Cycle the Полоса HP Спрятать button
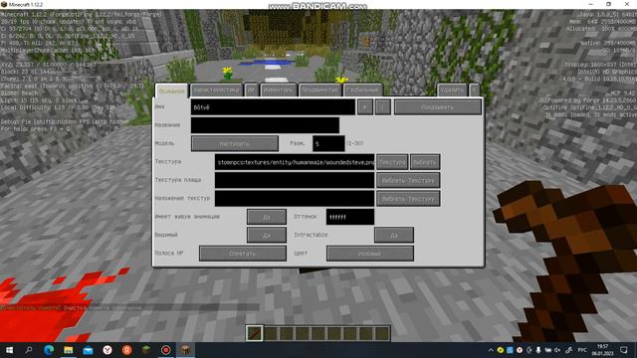 [x=243, y=254]
